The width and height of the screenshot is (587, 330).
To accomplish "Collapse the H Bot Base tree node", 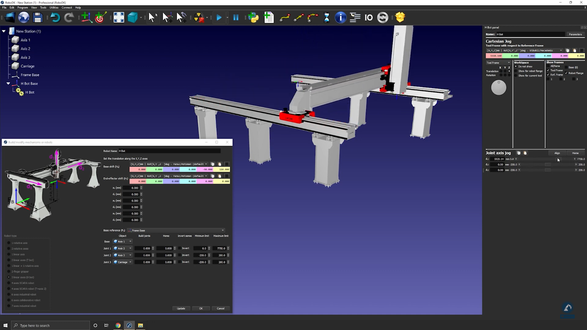I will (8, 83).
